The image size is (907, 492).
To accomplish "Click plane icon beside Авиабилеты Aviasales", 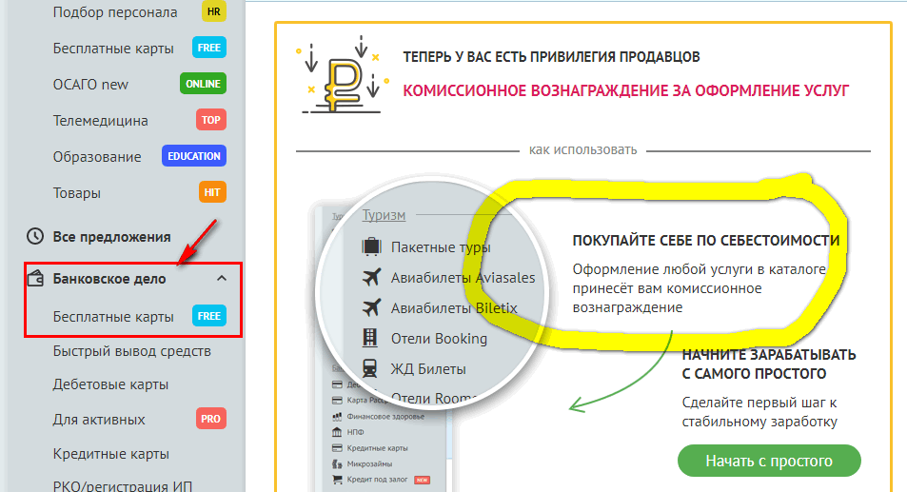I will 371,277.
